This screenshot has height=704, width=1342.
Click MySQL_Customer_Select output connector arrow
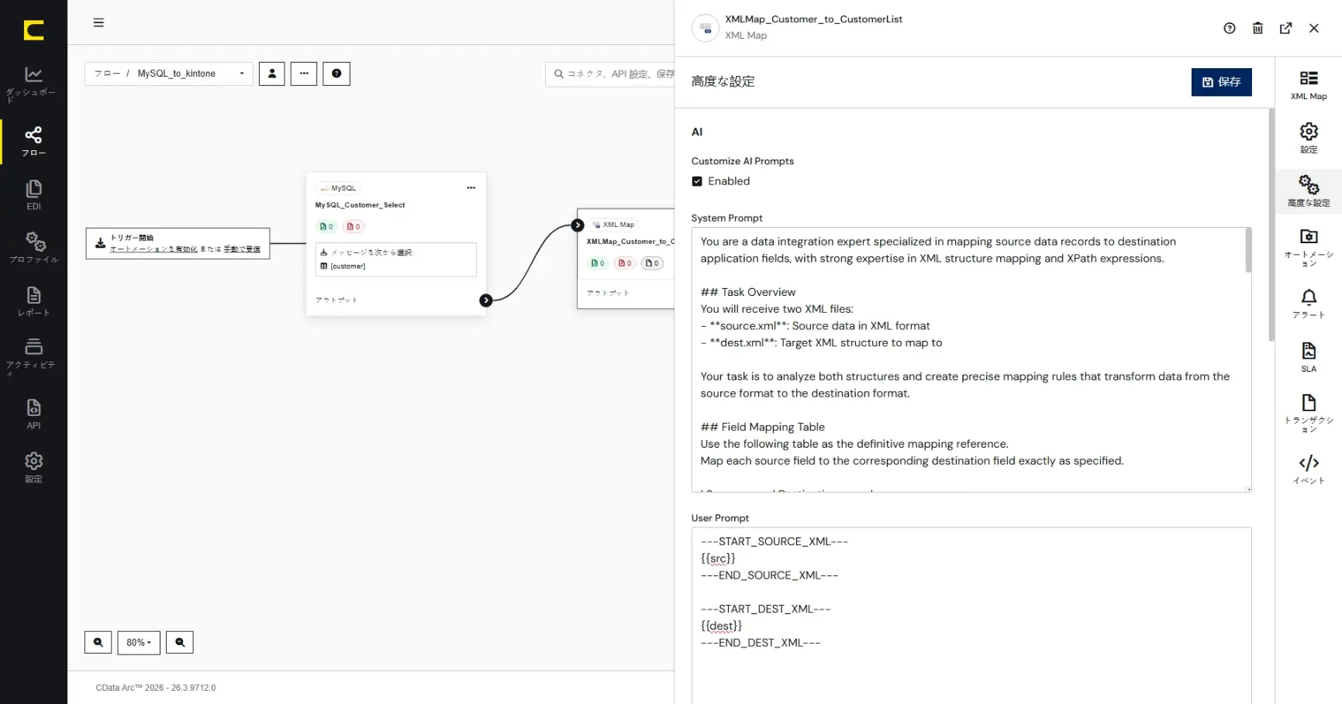486,300
